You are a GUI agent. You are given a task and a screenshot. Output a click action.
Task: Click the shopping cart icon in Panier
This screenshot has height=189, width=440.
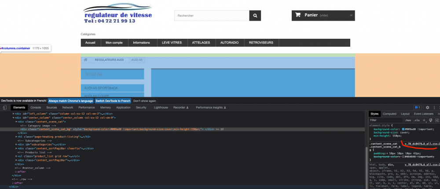[298, 15]
